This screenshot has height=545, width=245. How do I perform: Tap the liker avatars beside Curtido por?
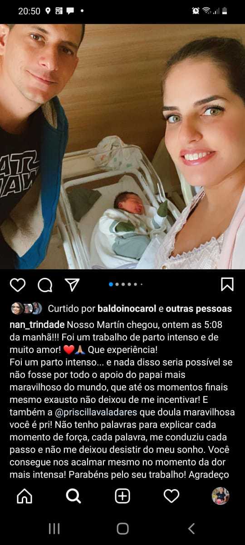pos(26,308)
